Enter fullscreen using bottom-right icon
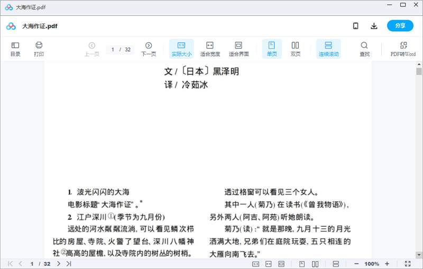This screenshot has height=269, width=423. pyautogui.click(x=408, y=264)
